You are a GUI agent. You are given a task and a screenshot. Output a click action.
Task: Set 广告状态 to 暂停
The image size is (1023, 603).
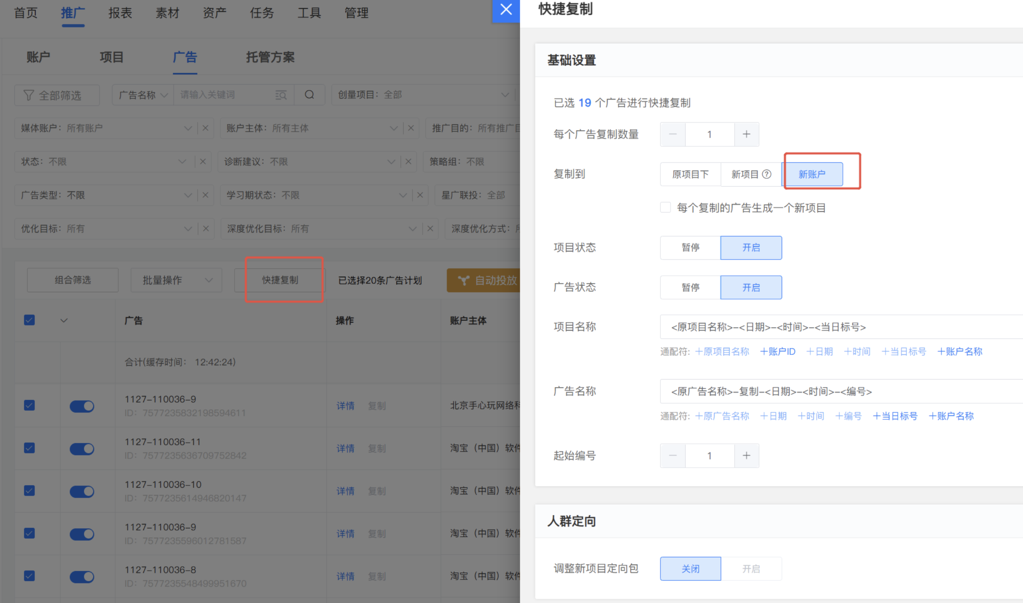coord(690,287)
